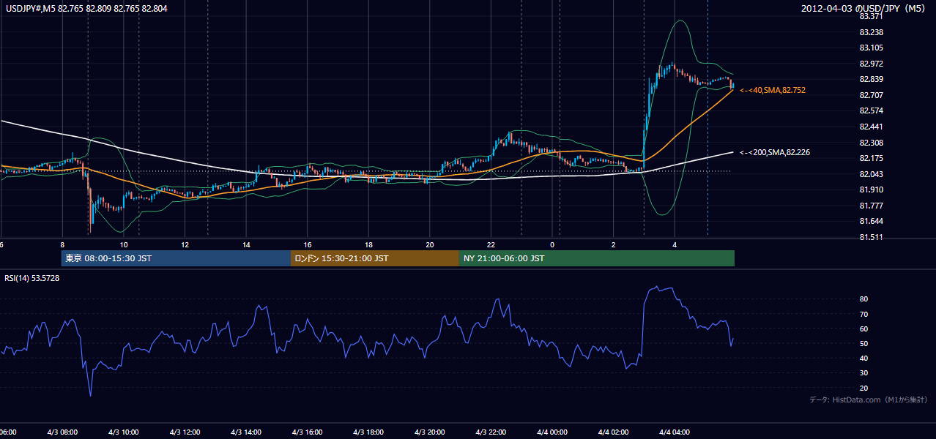
Task: Click hour label 16 under price chart
Action: (x=308, y=244)
